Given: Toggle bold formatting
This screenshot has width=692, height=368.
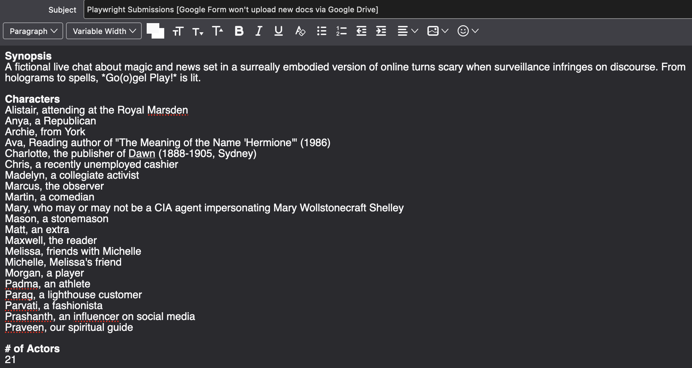Looking at the screenshot, I should (239, 31).
